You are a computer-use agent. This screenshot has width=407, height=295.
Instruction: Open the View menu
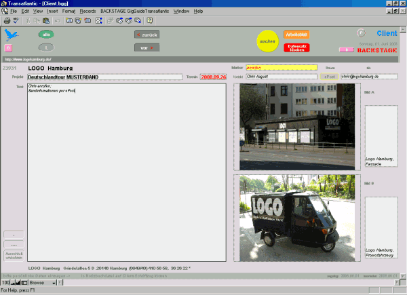pos(38,11)
